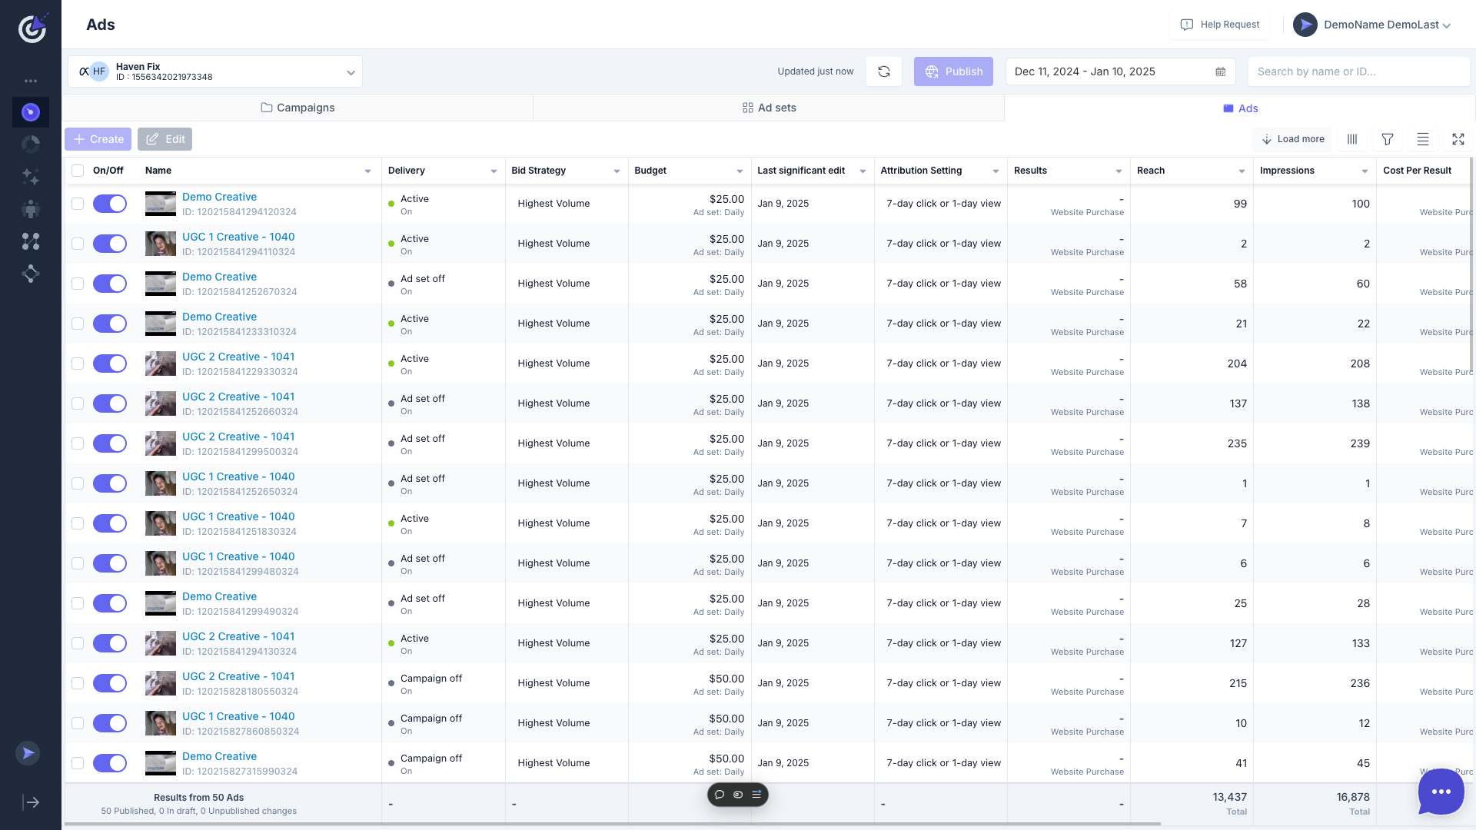The height and width of the screenshot is (830, 1476).
Task: Toggle off ad ID 120215827315990324
Action: (110, 763)
